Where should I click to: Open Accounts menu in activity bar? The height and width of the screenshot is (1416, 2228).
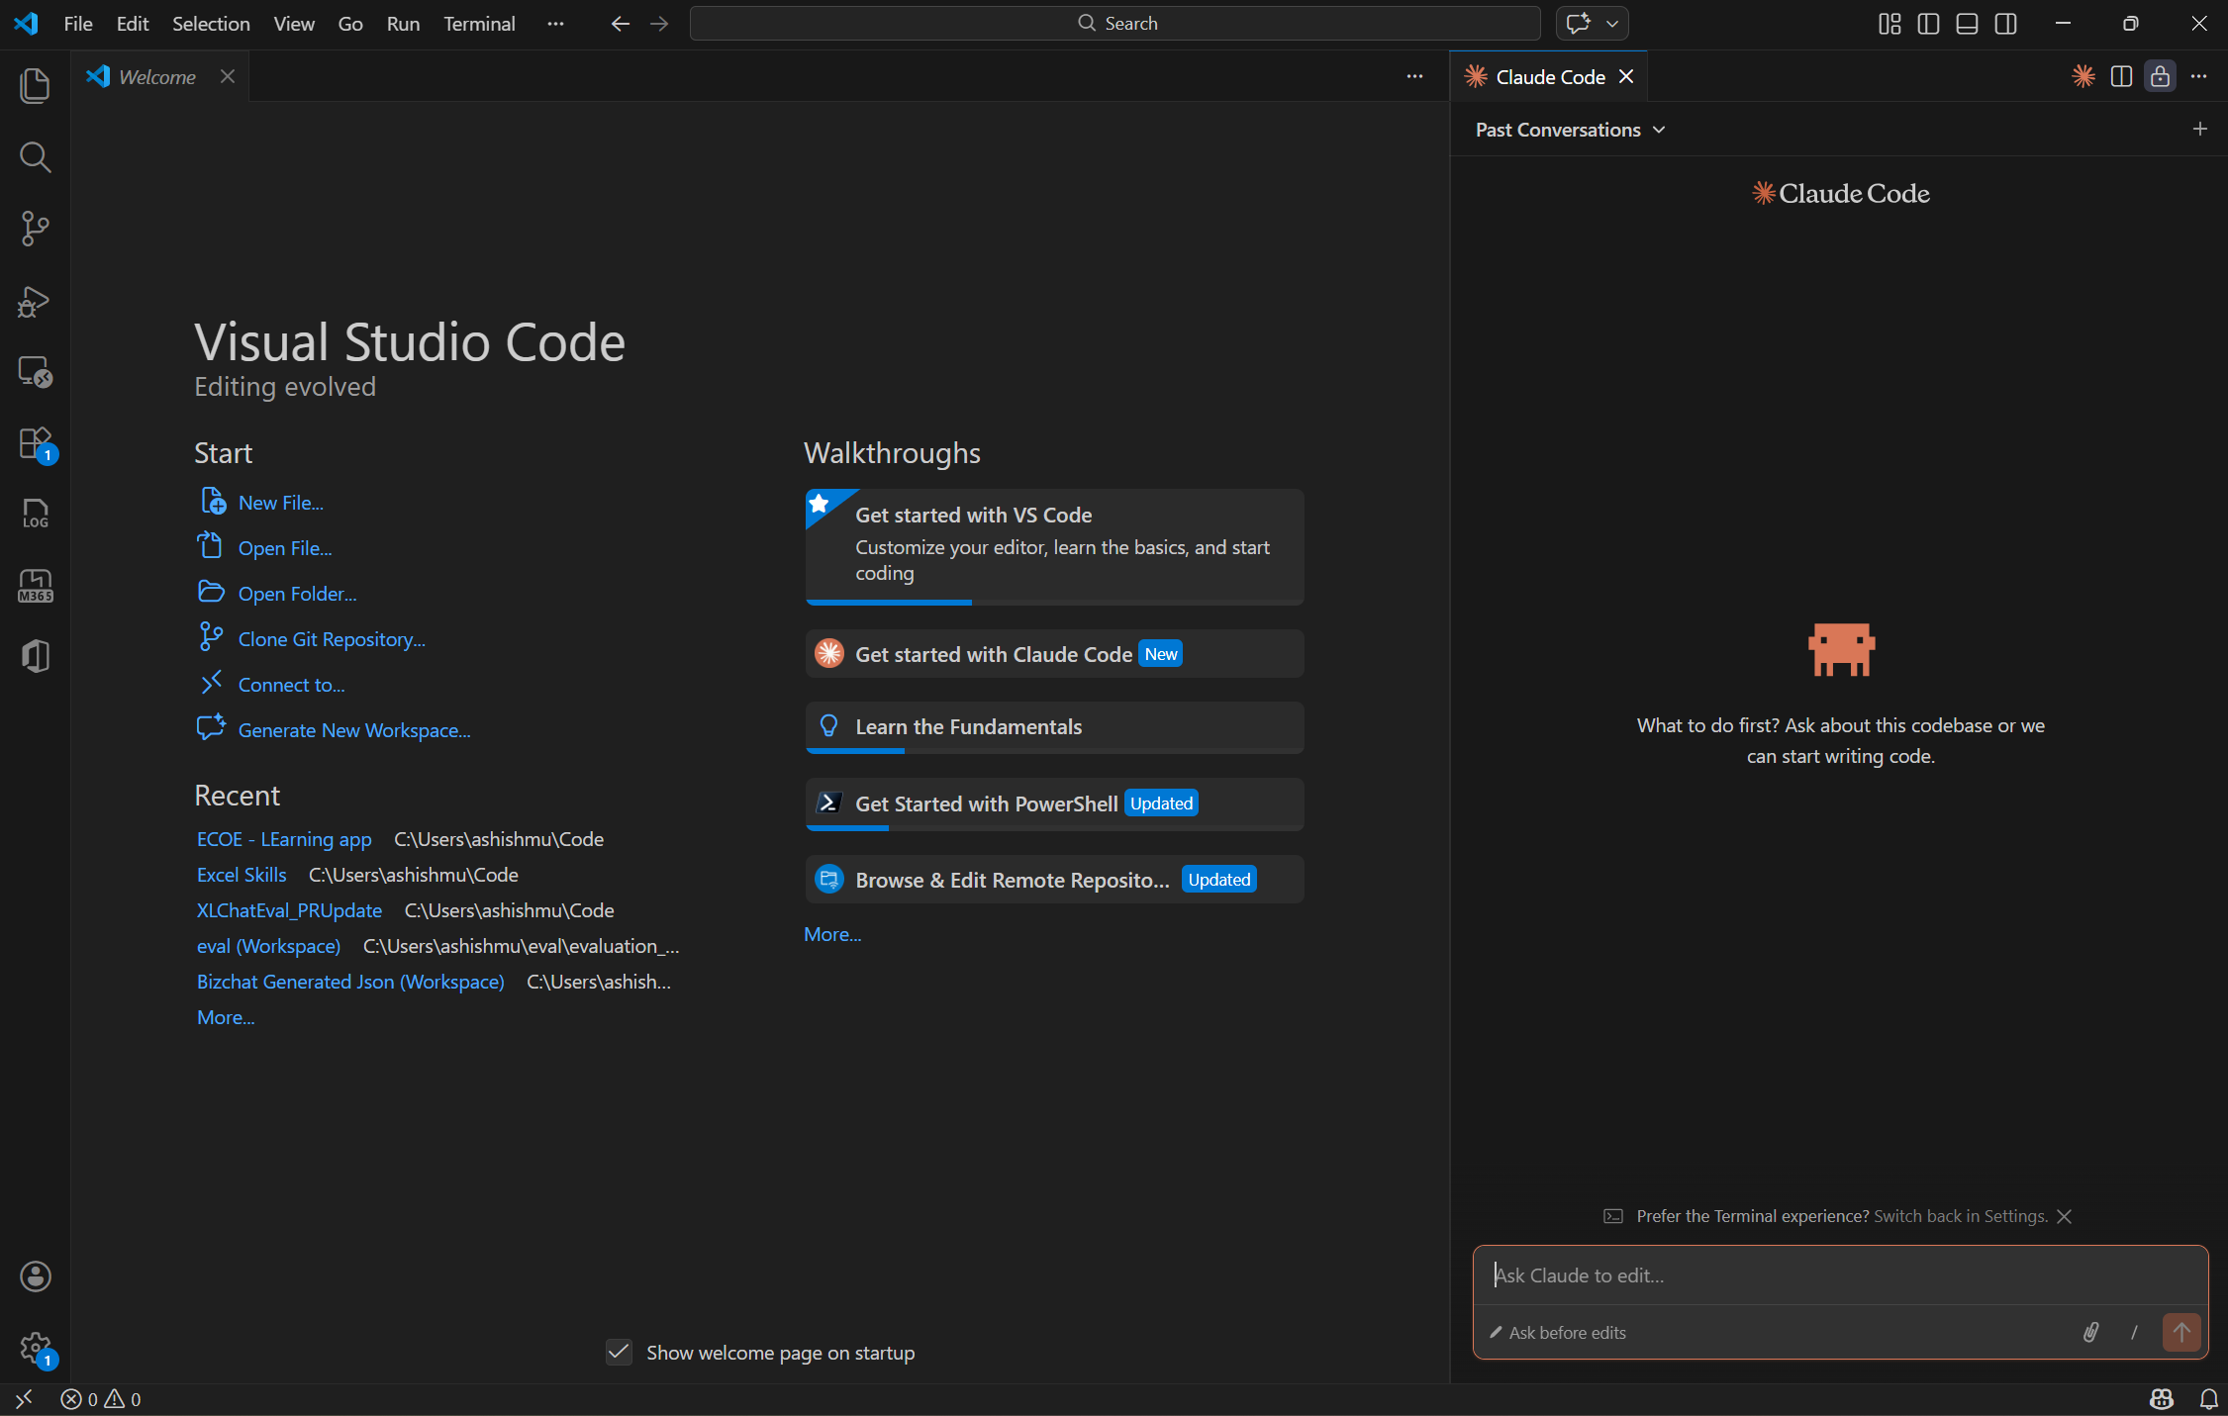[35, 1276]
